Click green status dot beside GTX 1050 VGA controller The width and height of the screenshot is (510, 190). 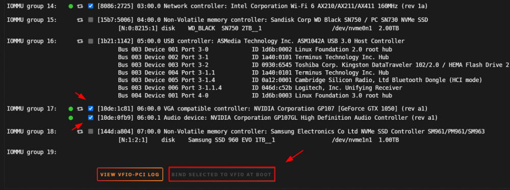pyautogui.click(x=71, y=108)
